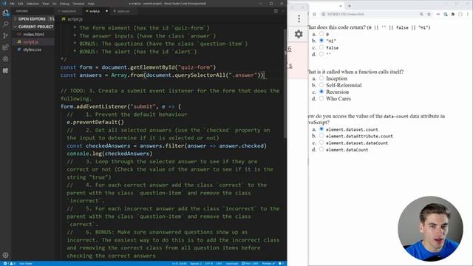Viewport: 473px width, 266px height.
Task: Open the Manage gear at activity bar bottom
Action: click(5, 255)
